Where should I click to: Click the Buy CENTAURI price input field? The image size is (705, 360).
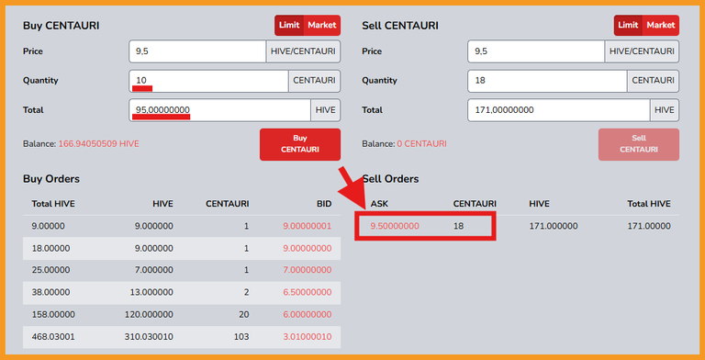pos(197,51)
